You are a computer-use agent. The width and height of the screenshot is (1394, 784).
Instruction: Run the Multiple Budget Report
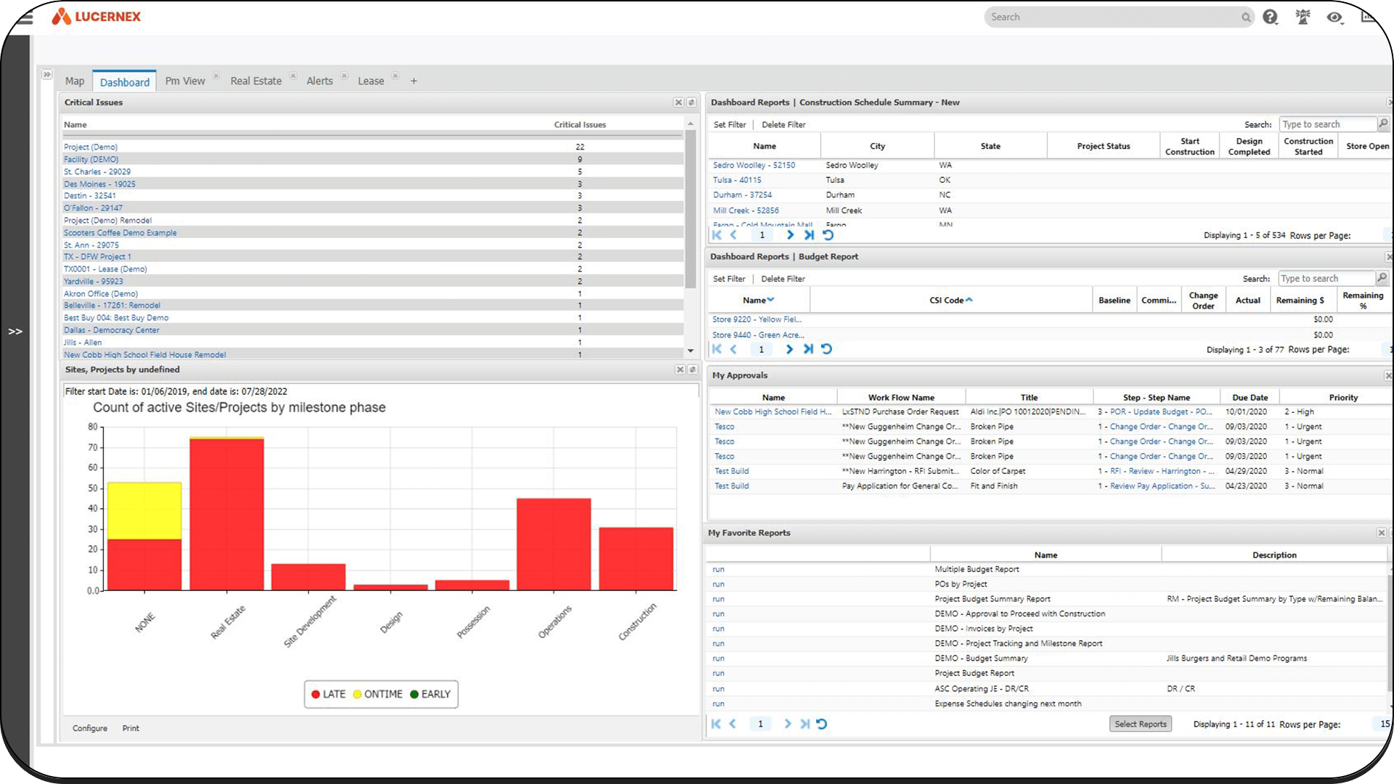pos(718,570)
